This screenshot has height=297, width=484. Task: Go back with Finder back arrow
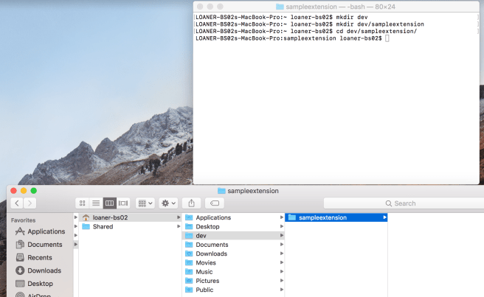coord(14,203)
